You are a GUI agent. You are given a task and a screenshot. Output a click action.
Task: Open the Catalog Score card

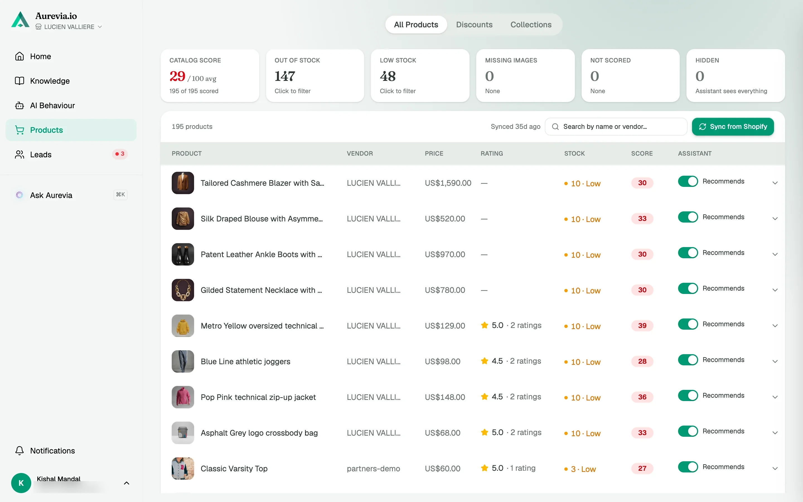click(x=210, y=76)
